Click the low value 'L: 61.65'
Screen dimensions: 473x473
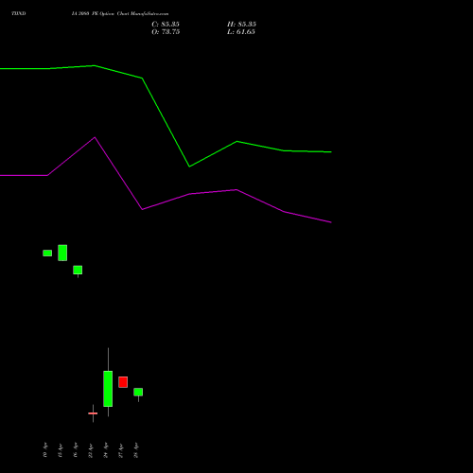click(241, 32)
